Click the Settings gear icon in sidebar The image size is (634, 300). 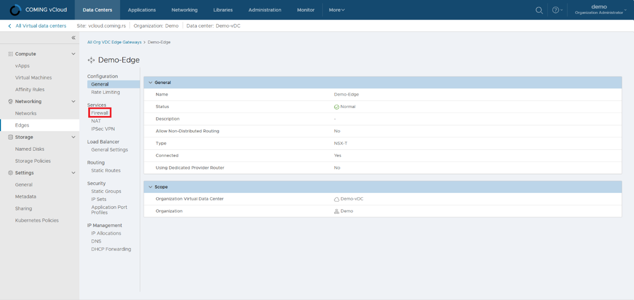10,173
